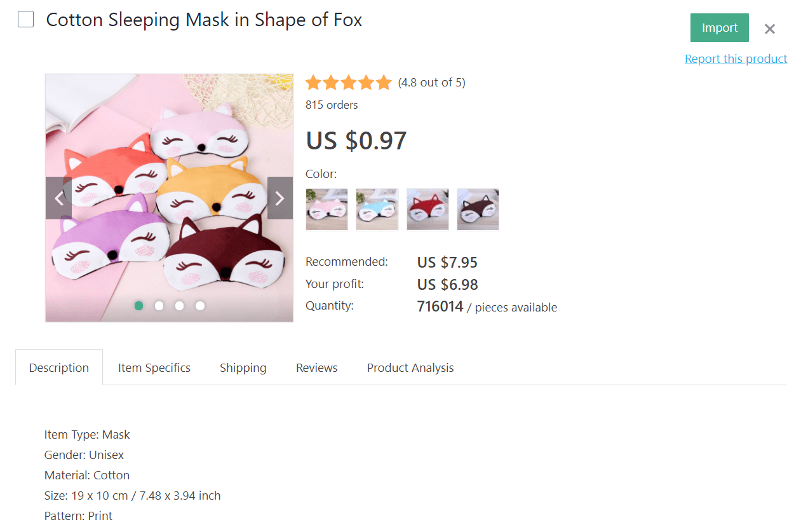Image resolution: width=801 pixels, height=527 pixels.
Task: Select the next product image arrow
Action: pyautogui.click(x=279, y=198)
